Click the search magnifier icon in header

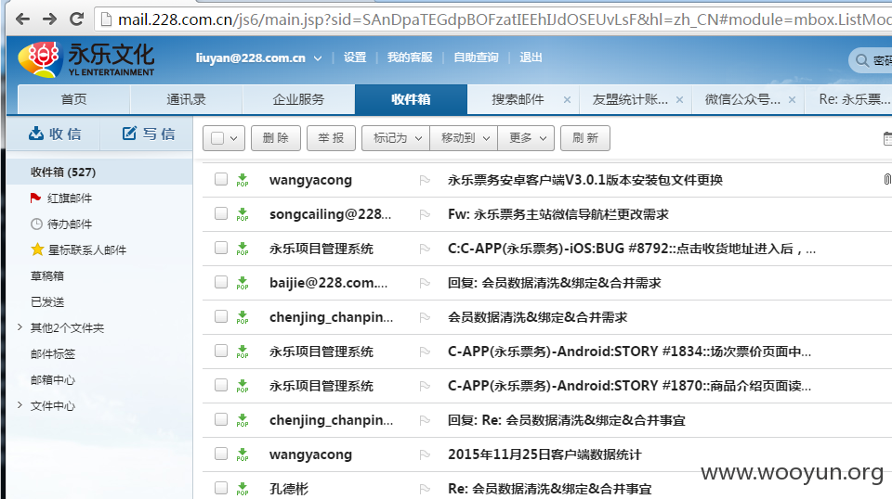[862, 60]
